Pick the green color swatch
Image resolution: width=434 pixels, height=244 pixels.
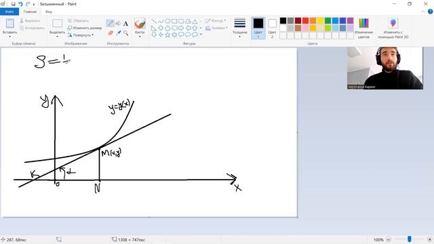click(x=328, y=21)
